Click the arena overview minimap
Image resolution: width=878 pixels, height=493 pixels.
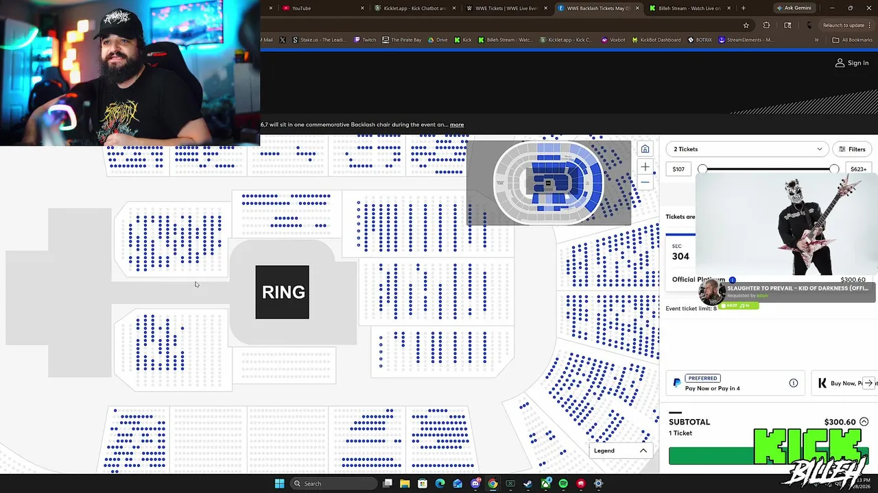549,183
